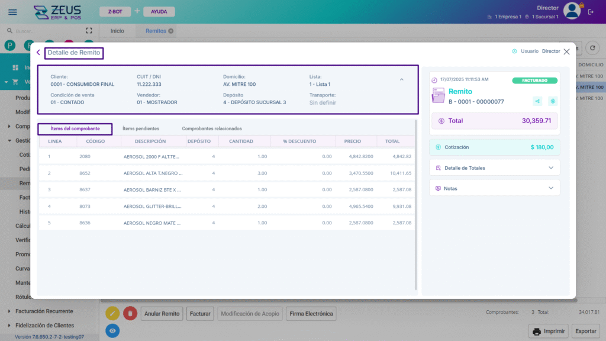Open the hamburger main menu
This screenshot has width=606, height=341.
pyautogui.click(x=12, y=12)
